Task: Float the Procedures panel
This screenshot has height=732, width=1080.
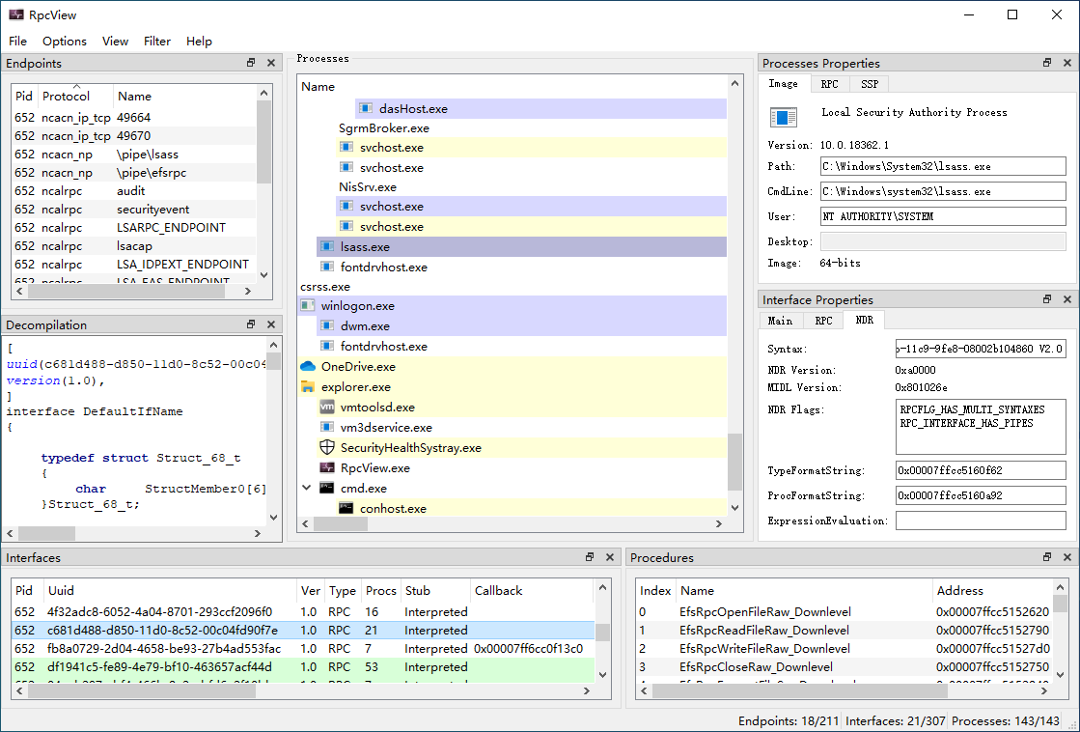Action: click(x=1047, y=557)
